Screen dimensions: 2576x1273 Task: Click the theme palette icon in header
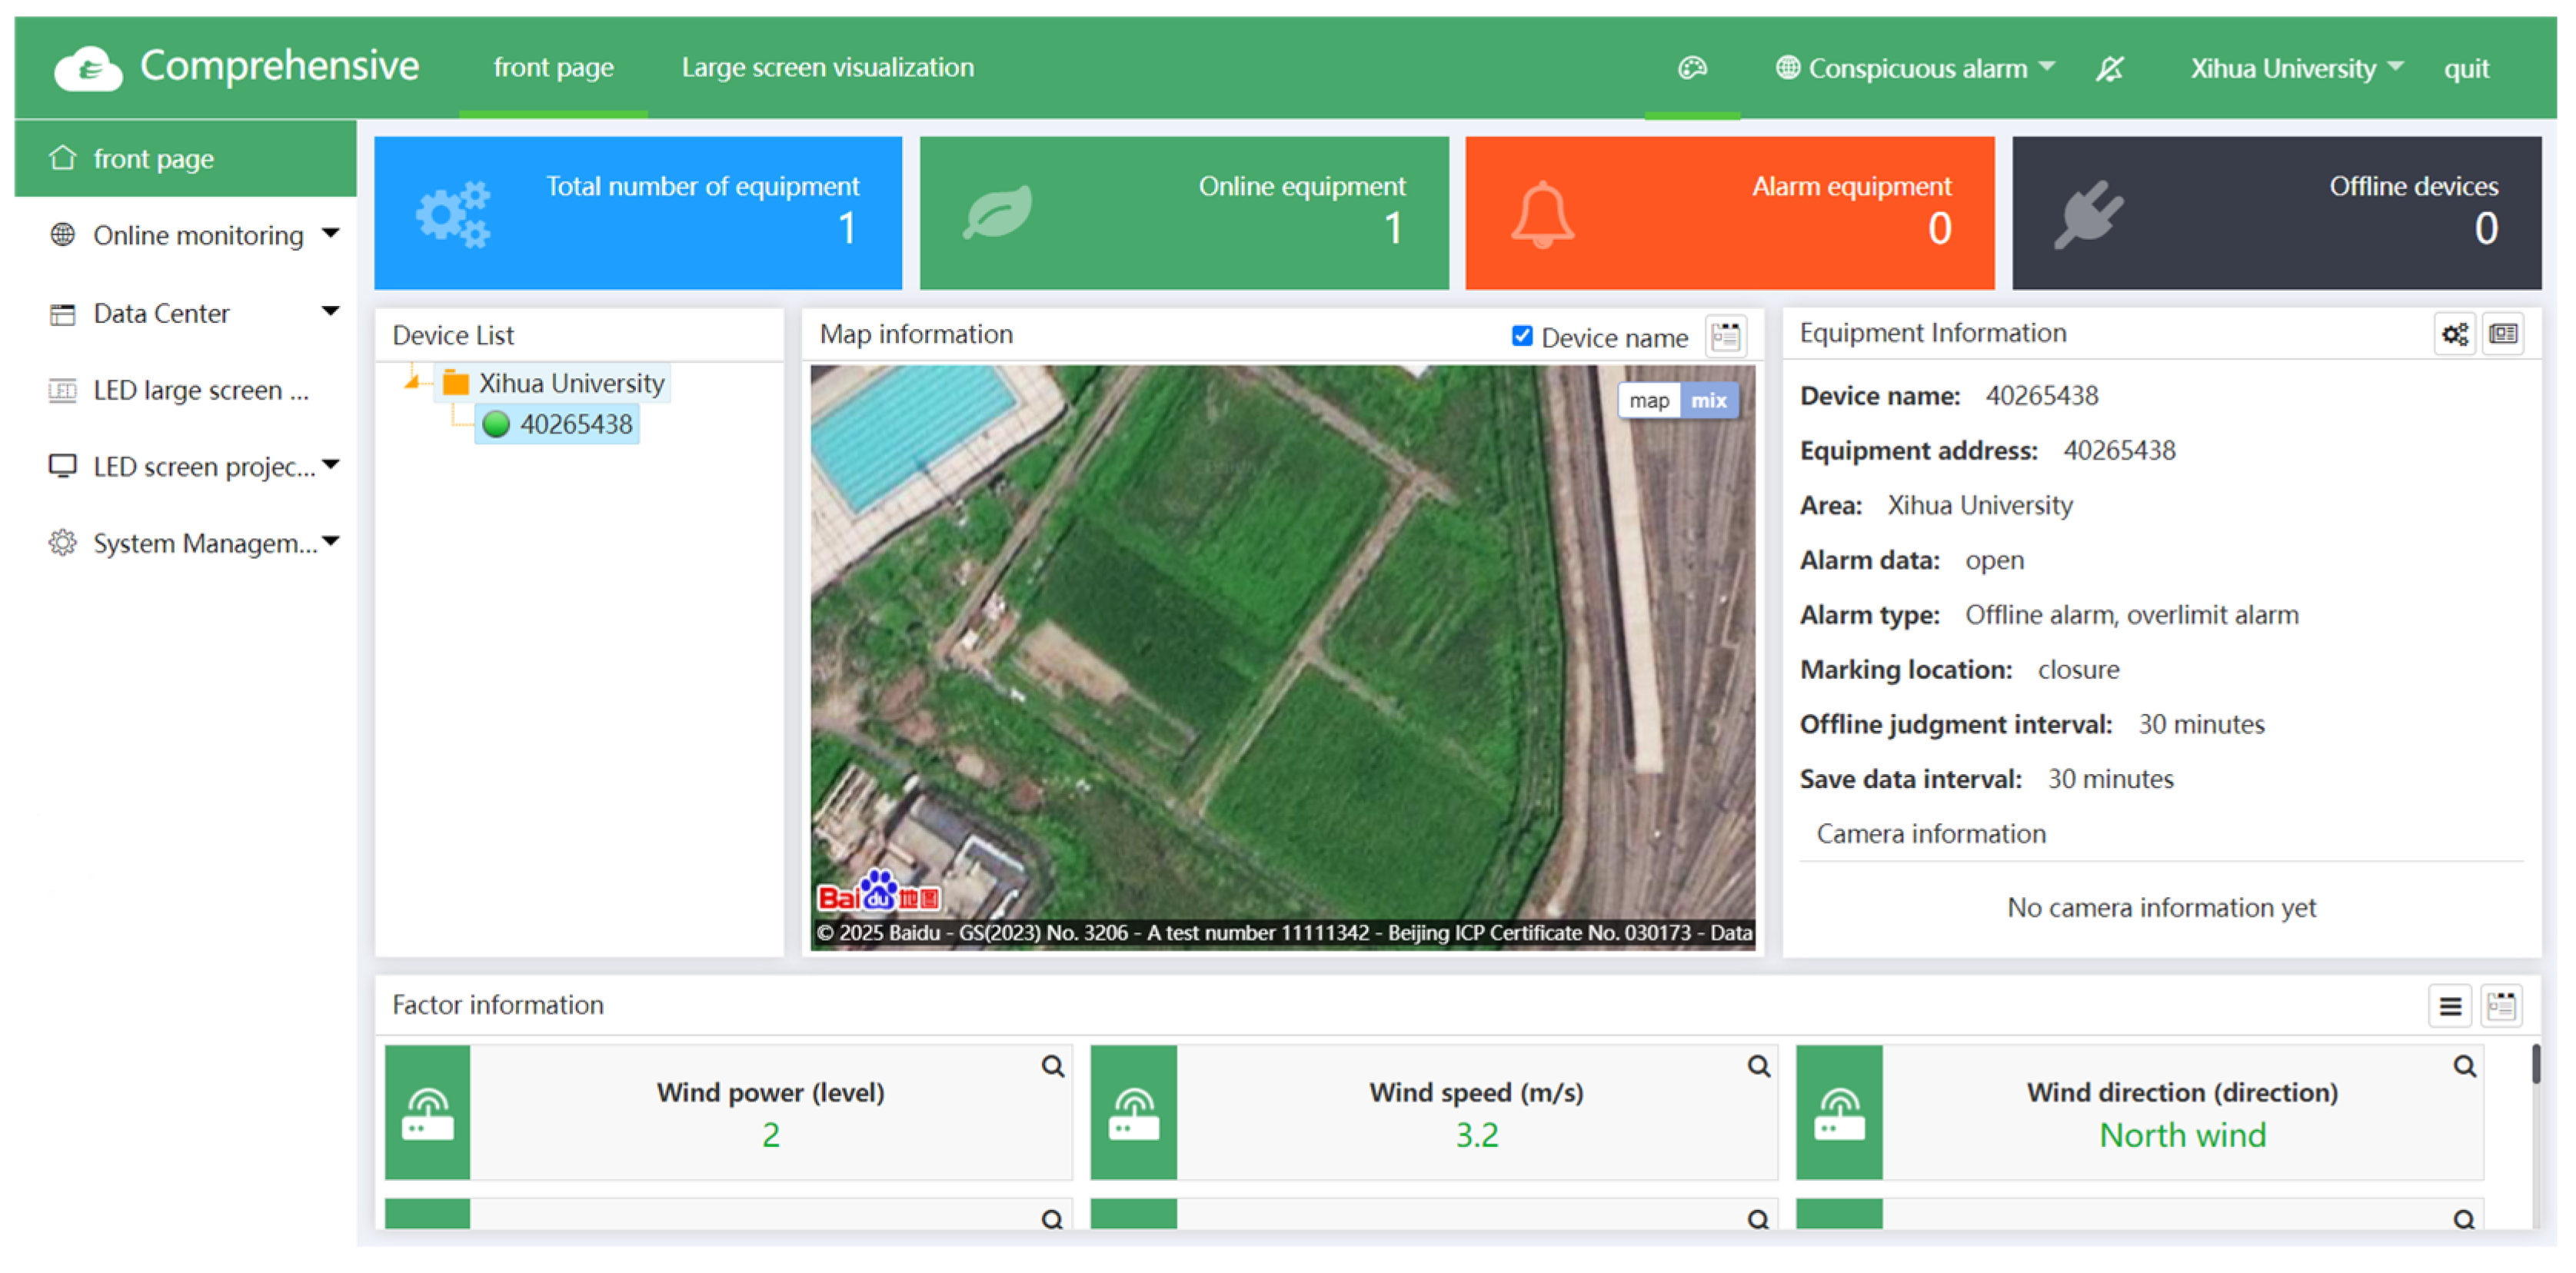pos(1692,68)
